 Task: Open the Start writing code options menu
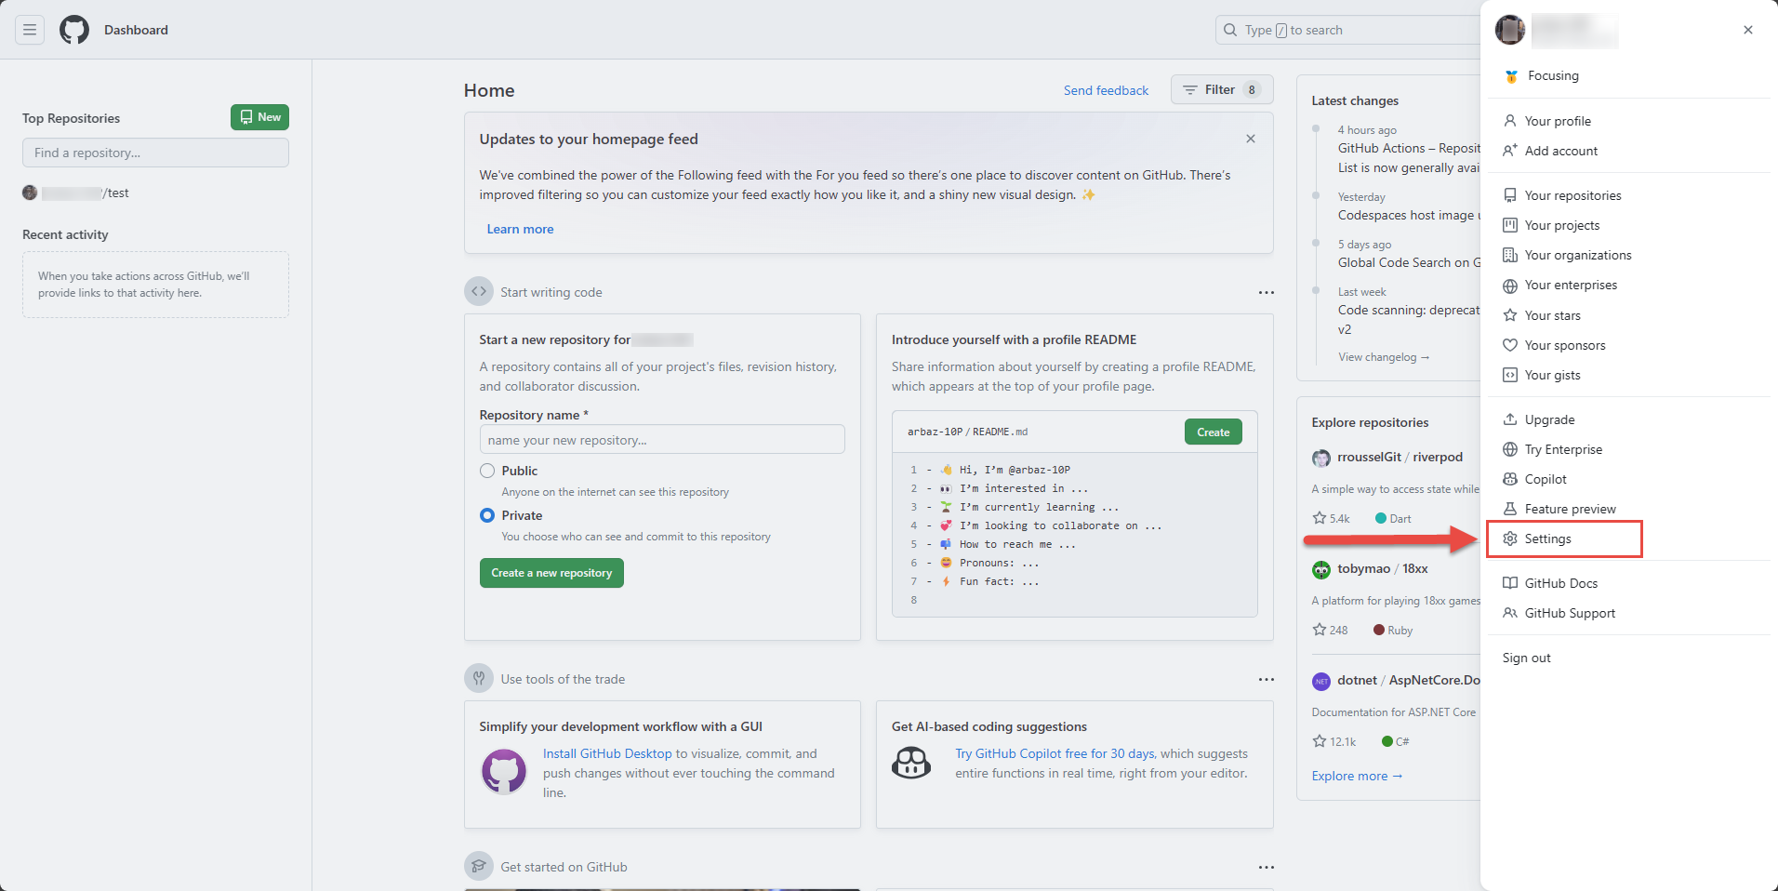1266,292
